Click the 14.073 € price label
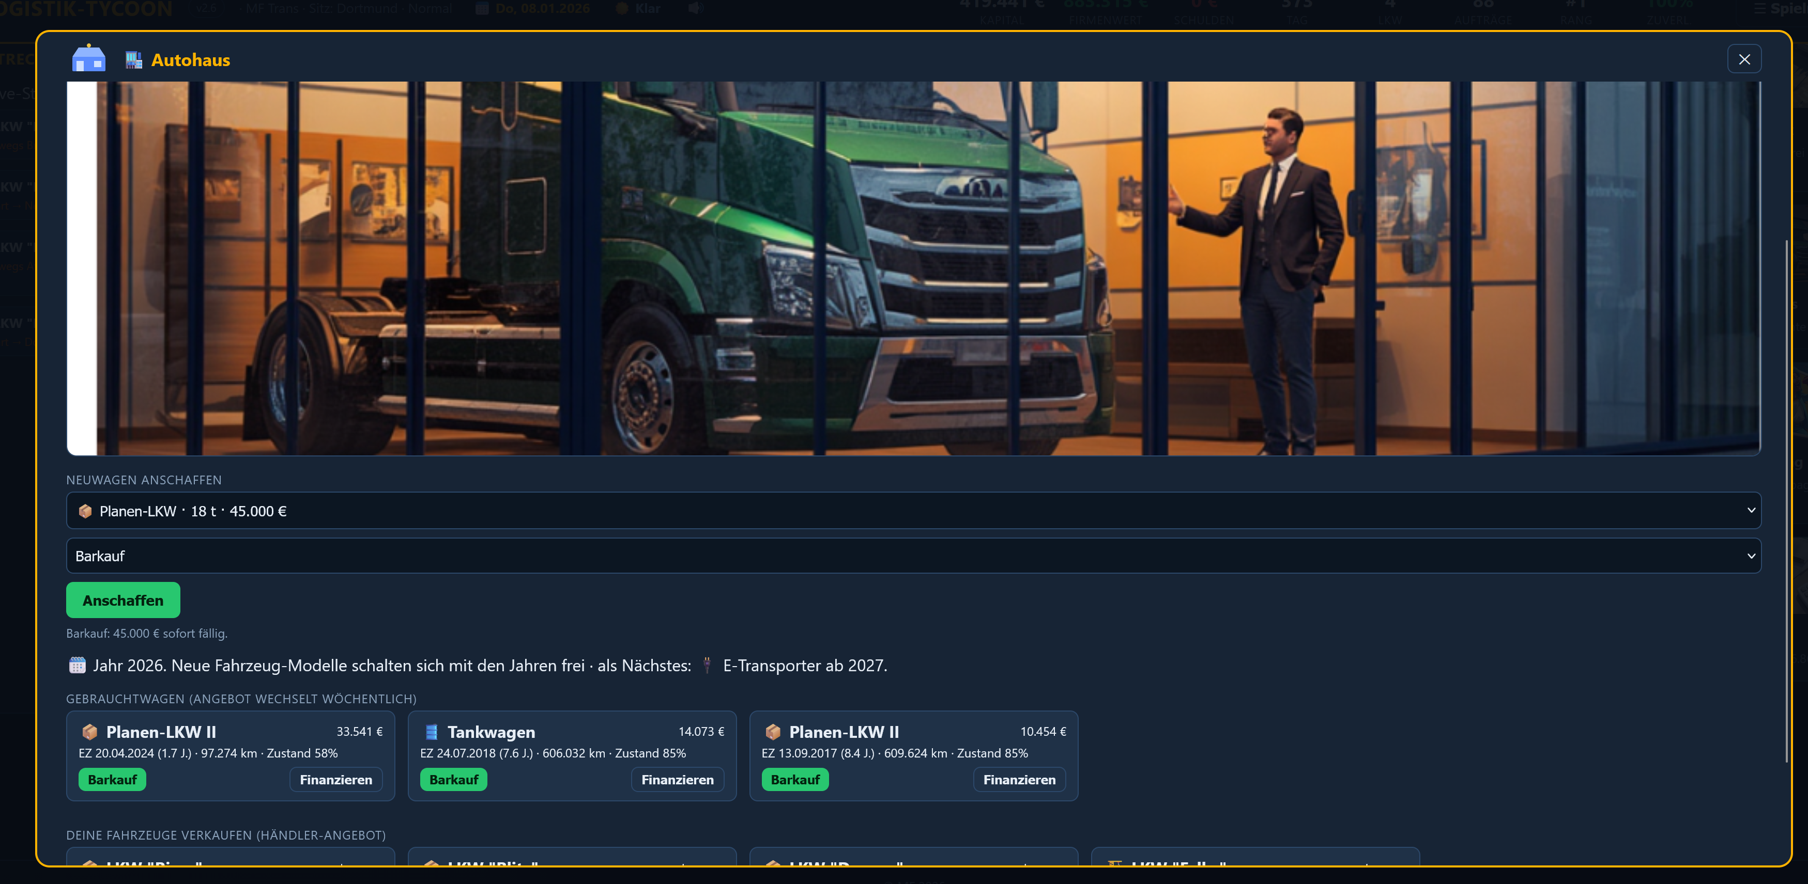Viewport: 1808px width, 884px height. [x=701, y=731]
